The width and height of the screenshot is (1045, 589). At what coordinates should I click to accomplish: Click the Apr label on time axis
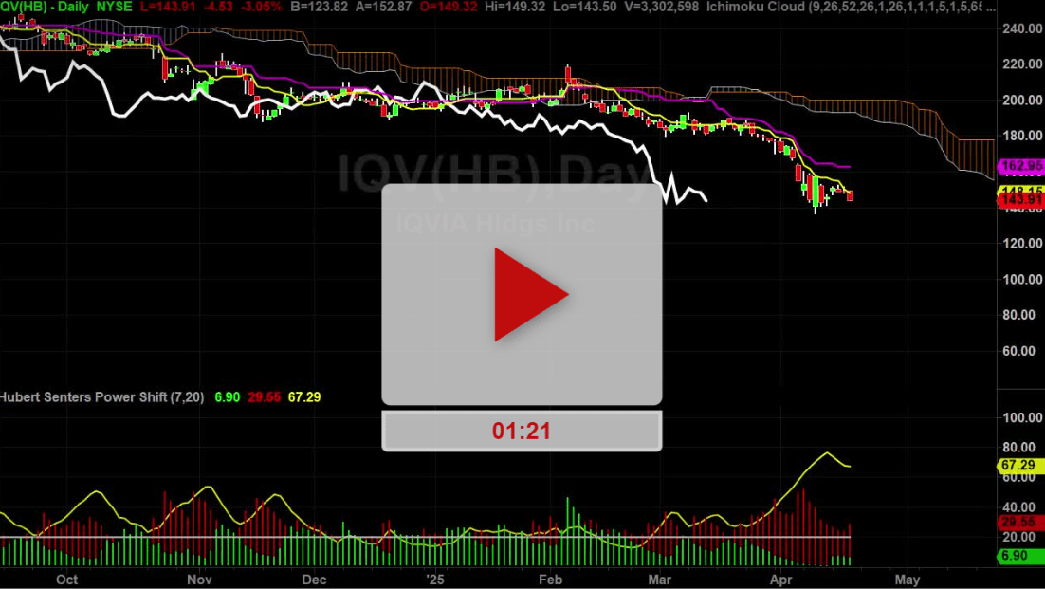(x=780, y=579)
